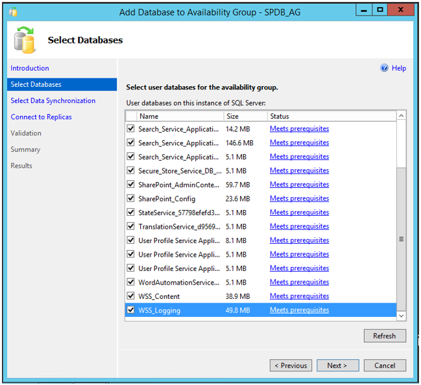Click the Refresh button
Screen dimensions: 421x385
385,336
